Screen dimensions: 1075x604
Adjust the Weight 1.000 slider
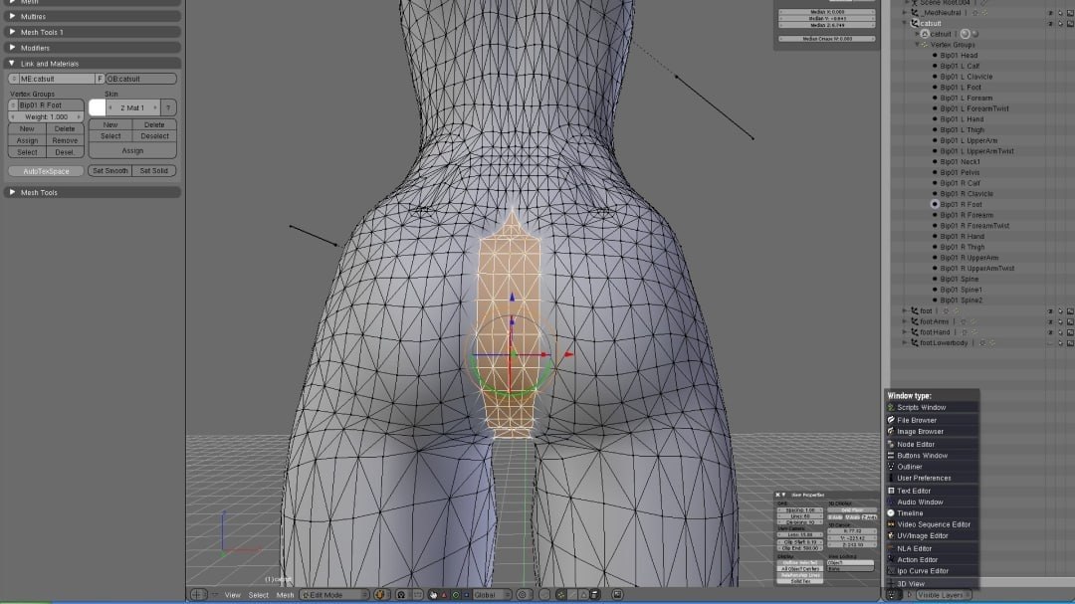tap(46, 117)
